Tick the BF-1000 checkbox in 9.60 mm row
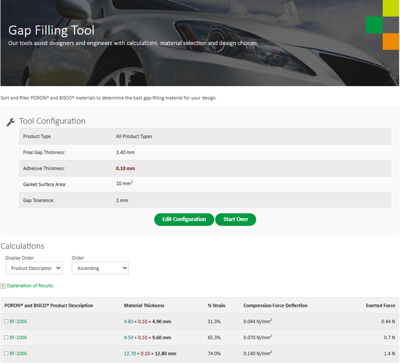 pos(6,338)
